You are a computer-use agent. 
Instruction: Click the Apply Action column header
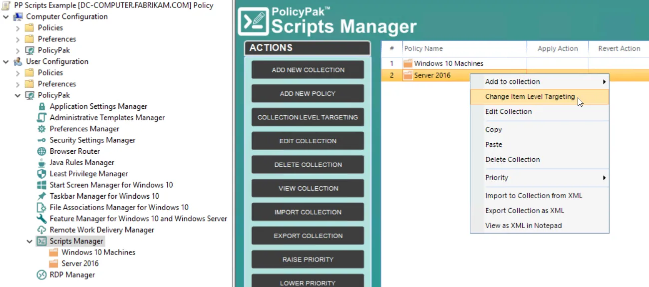point(558,48)
